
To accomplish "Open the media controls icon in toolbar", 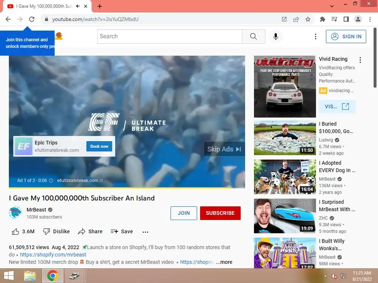I will point(334,19).
